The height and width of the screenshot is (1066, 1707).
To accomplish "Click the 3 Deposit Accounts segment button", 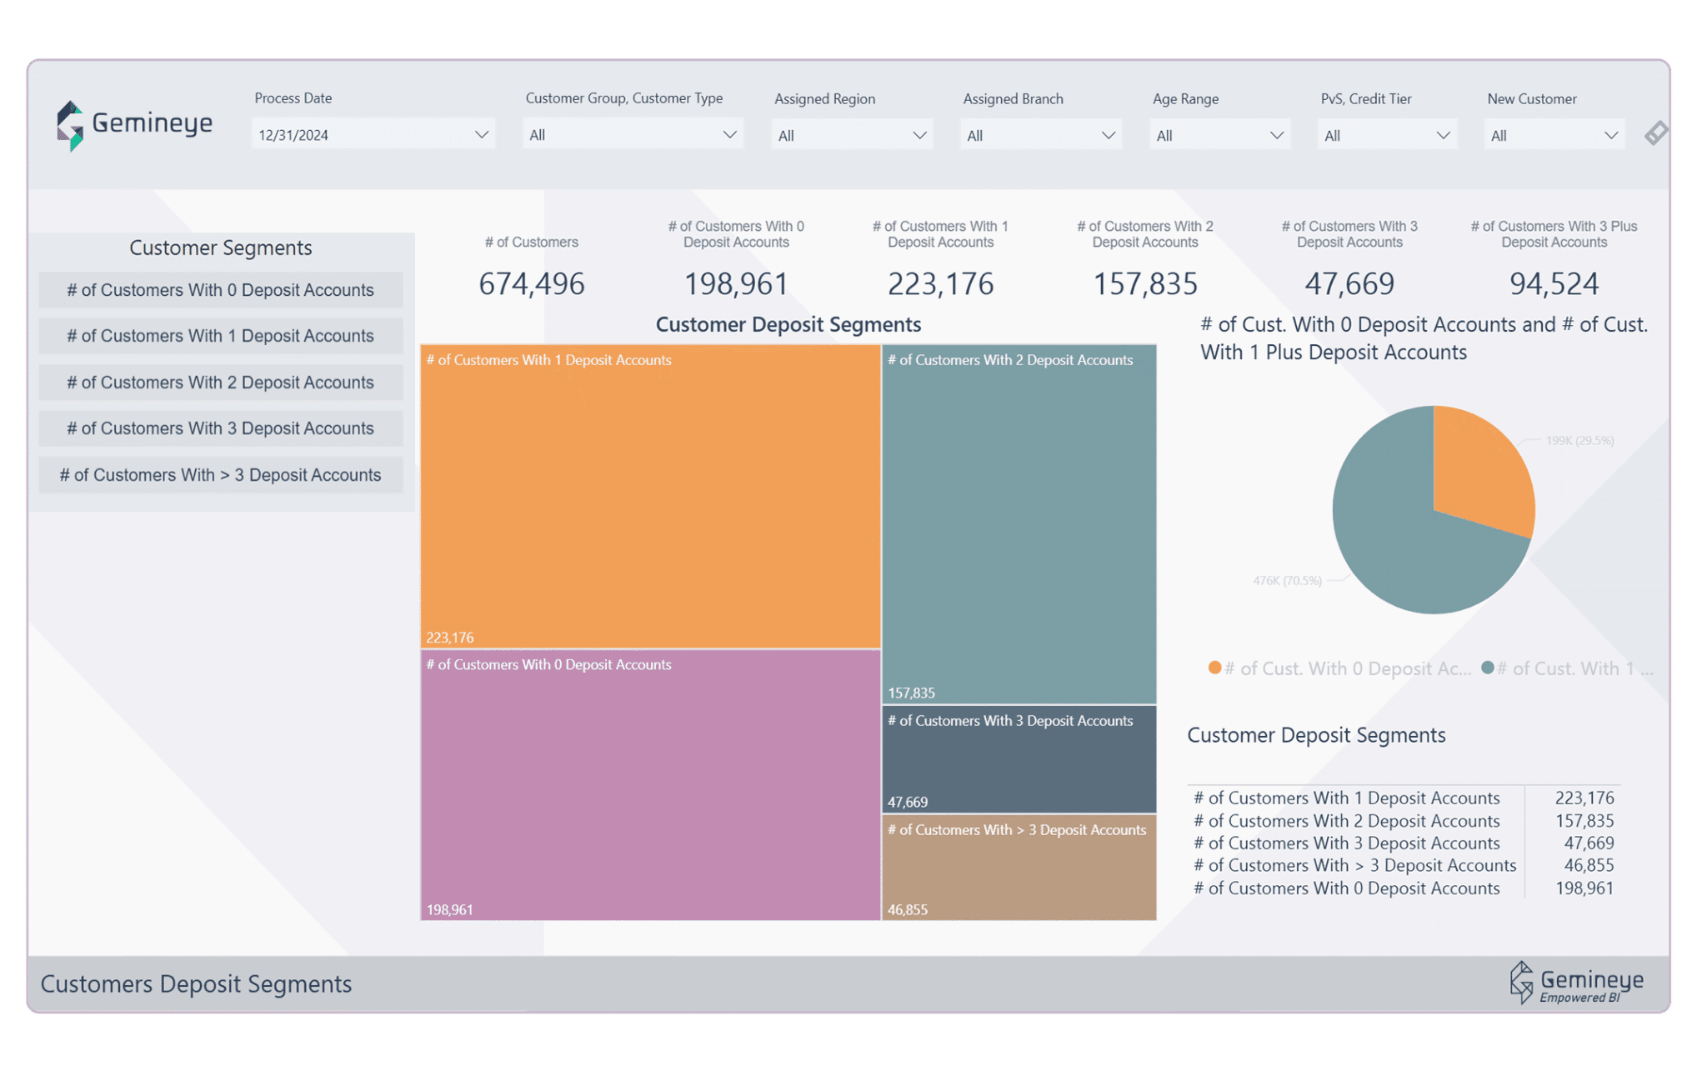I will (x=220, y=428).
